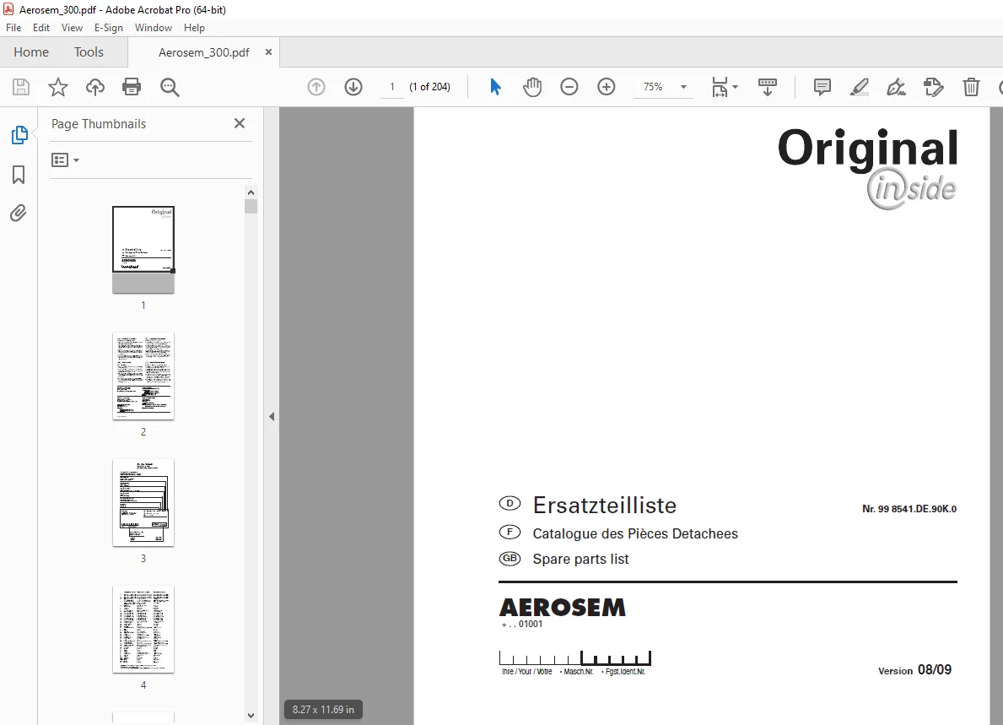Click the scrolling mode keyboard icon
Image resolution: width=1003 pixels, height=725 pixels.
(767, 87)
